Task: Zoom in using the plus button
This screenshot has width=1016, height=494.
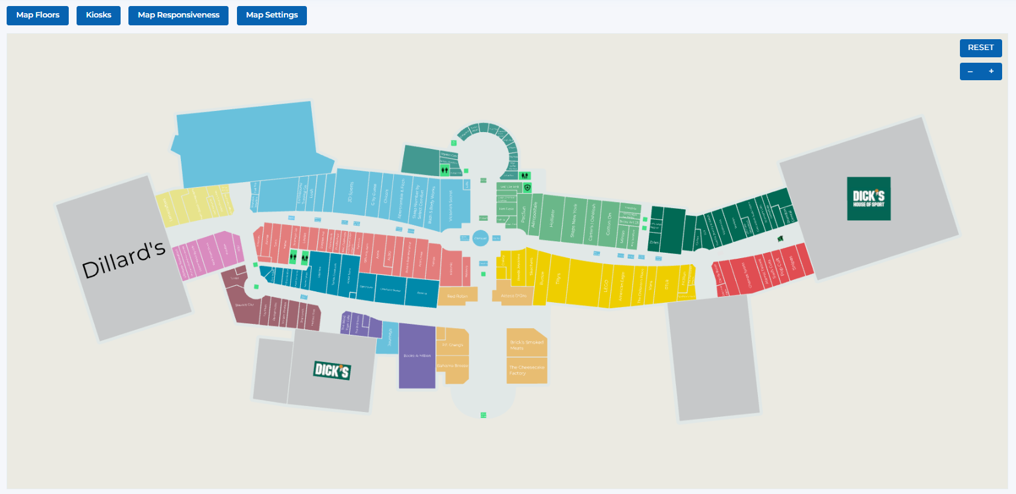Action: coord(991,71)
